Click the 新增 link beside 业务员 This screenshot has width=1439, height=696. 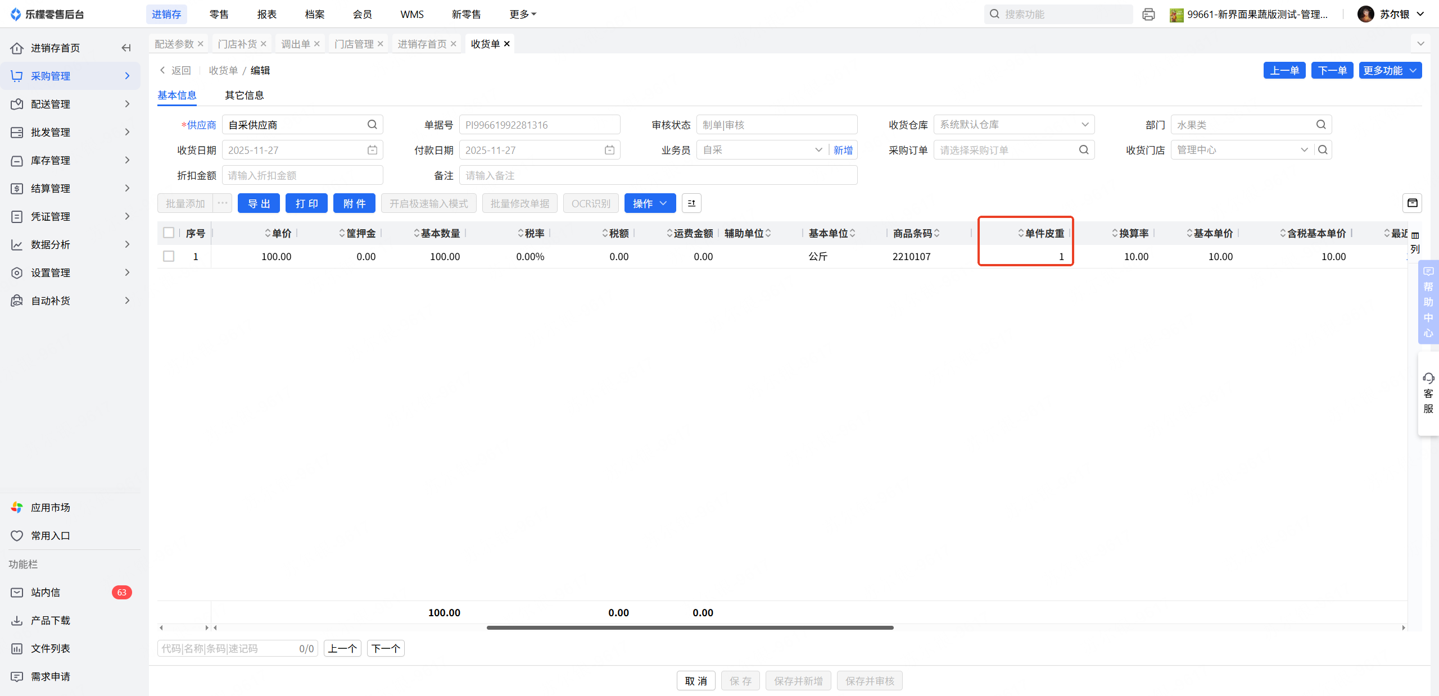point(843,150)
